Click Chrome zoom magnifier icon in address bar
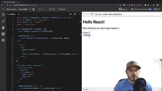This screenshot has height=91, width=162. tap(118, 5)
